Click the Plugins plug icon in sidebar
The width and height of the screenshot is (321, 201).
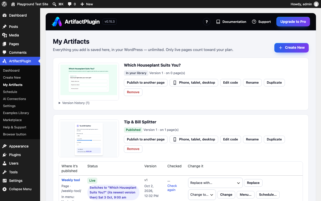5,155
